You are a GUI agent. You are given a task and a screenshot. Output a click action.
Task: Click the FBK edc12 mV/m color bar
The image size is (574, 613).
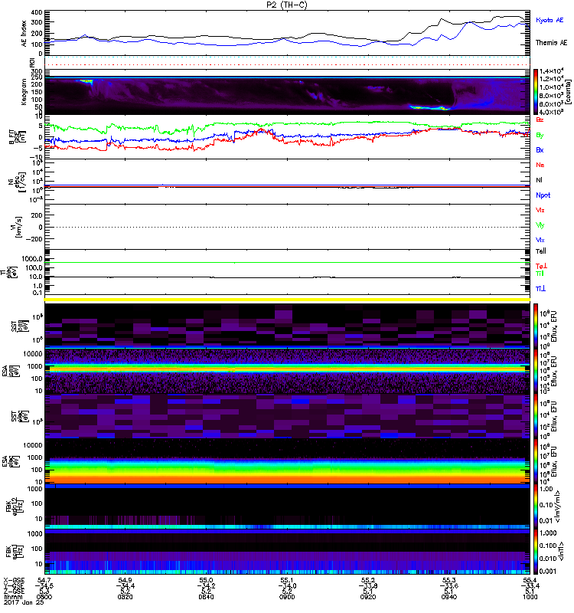[536, 506]
